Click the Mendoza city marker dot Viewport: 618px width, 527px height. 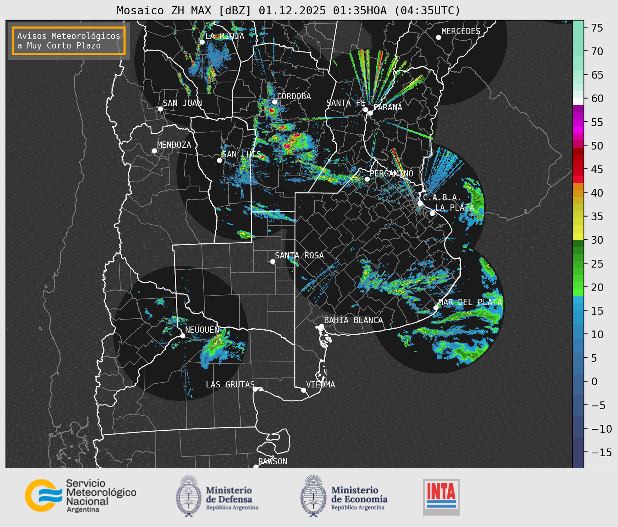click(x=154, y=151)
